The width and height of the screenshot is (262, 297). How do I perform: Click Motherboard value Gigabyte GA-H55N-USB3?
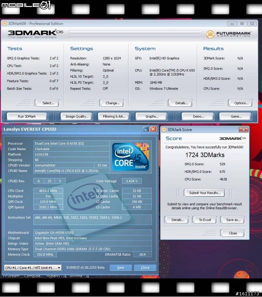click(x=93, y=233)
